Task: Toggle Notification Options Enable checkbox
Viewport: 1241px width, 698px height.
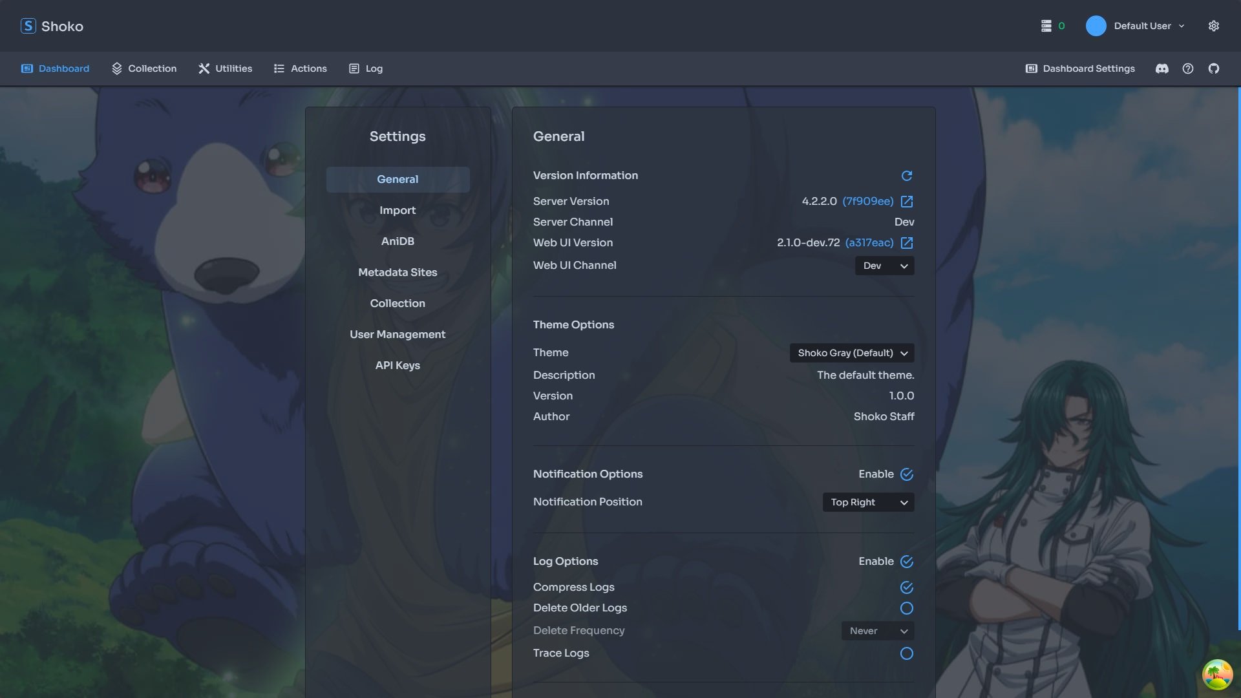Action: 907,474
